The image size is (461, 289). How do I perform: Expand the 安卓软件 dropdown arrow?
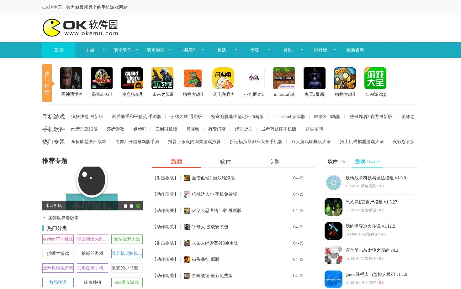click(x=137, y=50)
